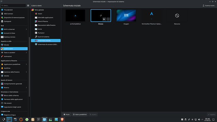Expand Colori e temi chevron
Image resolution: width=217 pixels, height=122 pixels.
click(26, 49)
